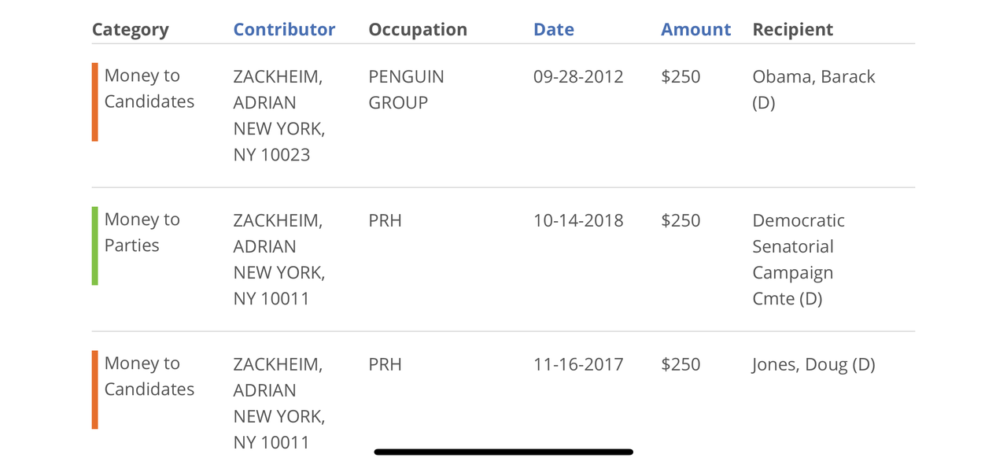Select the date 11-16-2017

pos(578,364)
